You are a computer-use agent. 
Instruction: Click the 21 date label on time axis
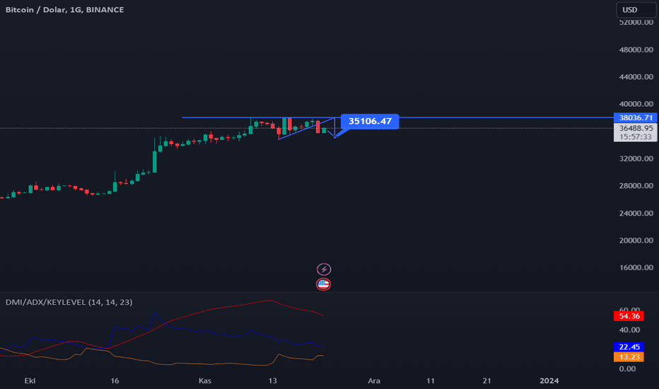(486, 381)
